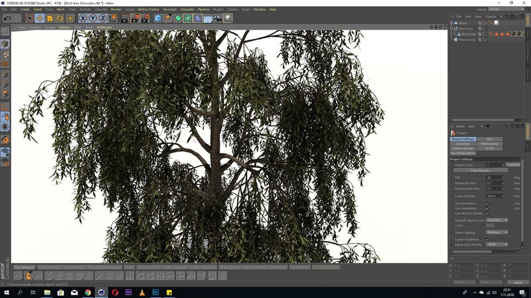The image size is (531, 298).
Task: Click the Project Scale input field
Action: (x=494, y=164)
